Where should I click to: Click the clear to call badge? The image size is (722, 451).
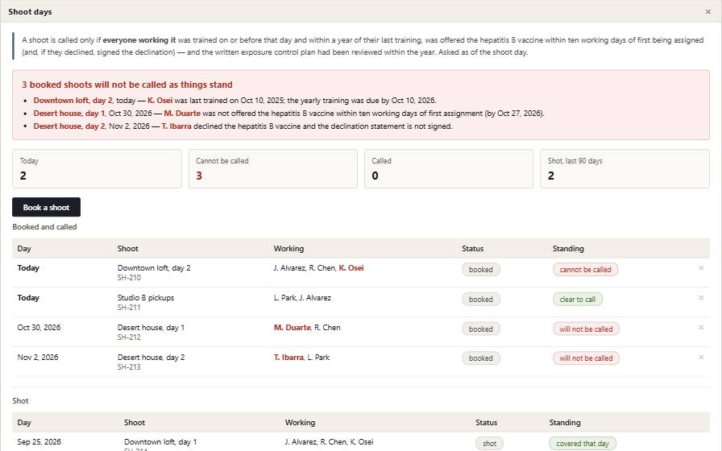(578, 299)
